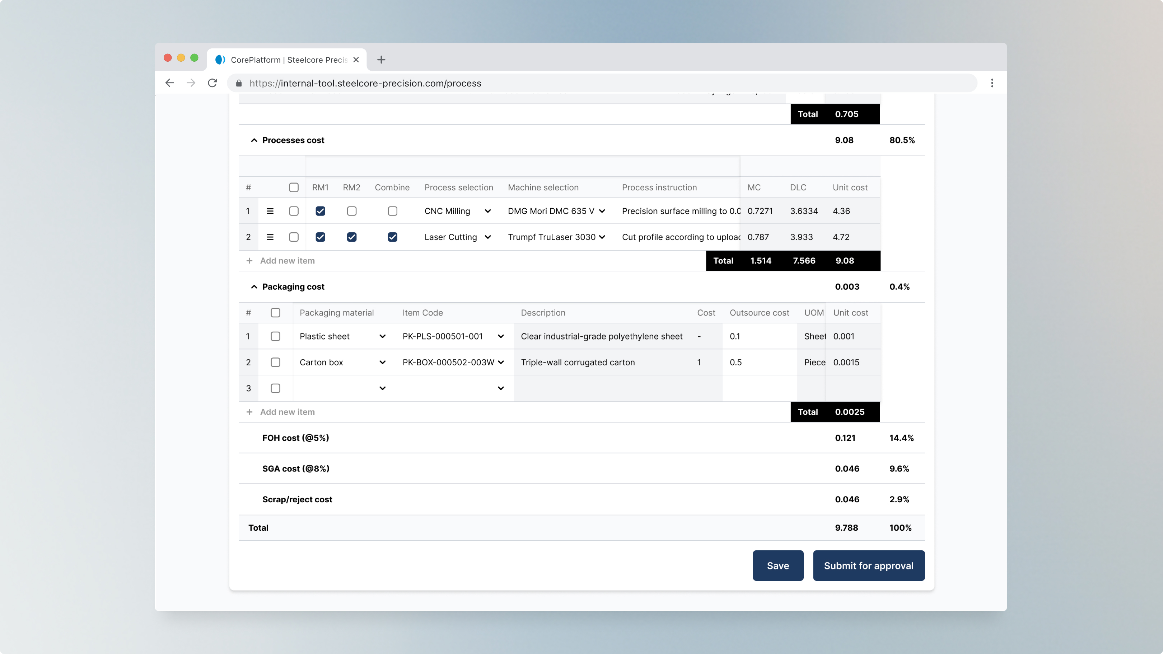Uncheck Combine on the Laser Cutting row
Viewport: 1163px width, 654px height.
[392, 237]
